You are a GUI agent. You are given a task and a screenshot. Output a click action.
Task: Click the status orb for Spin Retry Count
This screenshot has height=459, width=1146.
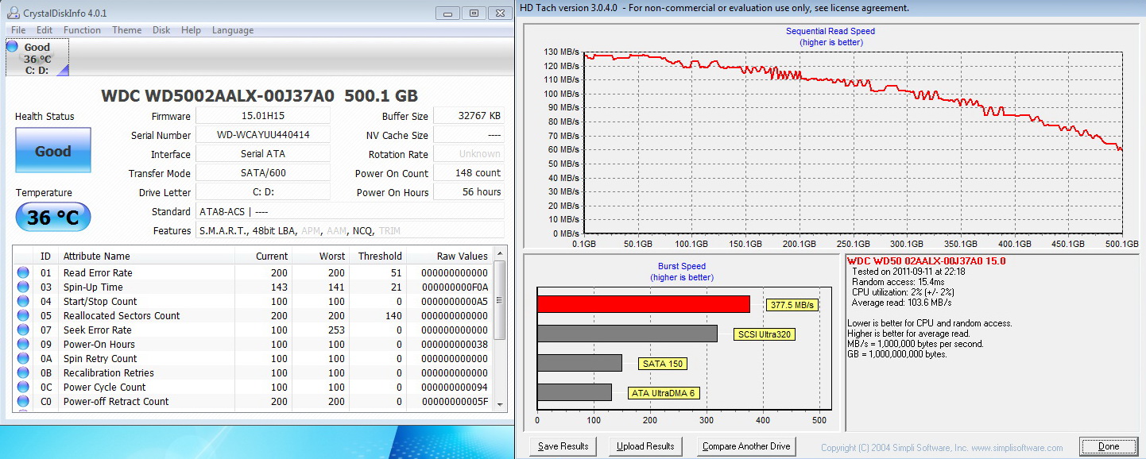[x=23, y=358]
